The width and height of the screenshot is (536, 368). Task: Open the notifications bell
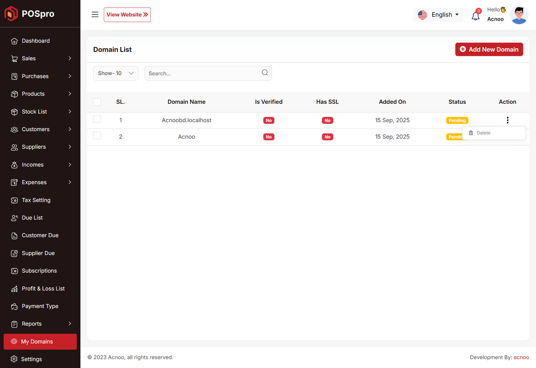(x=475, y=15)
